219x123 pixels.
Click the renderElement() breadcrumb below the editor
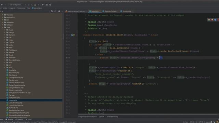coord(112,117)
